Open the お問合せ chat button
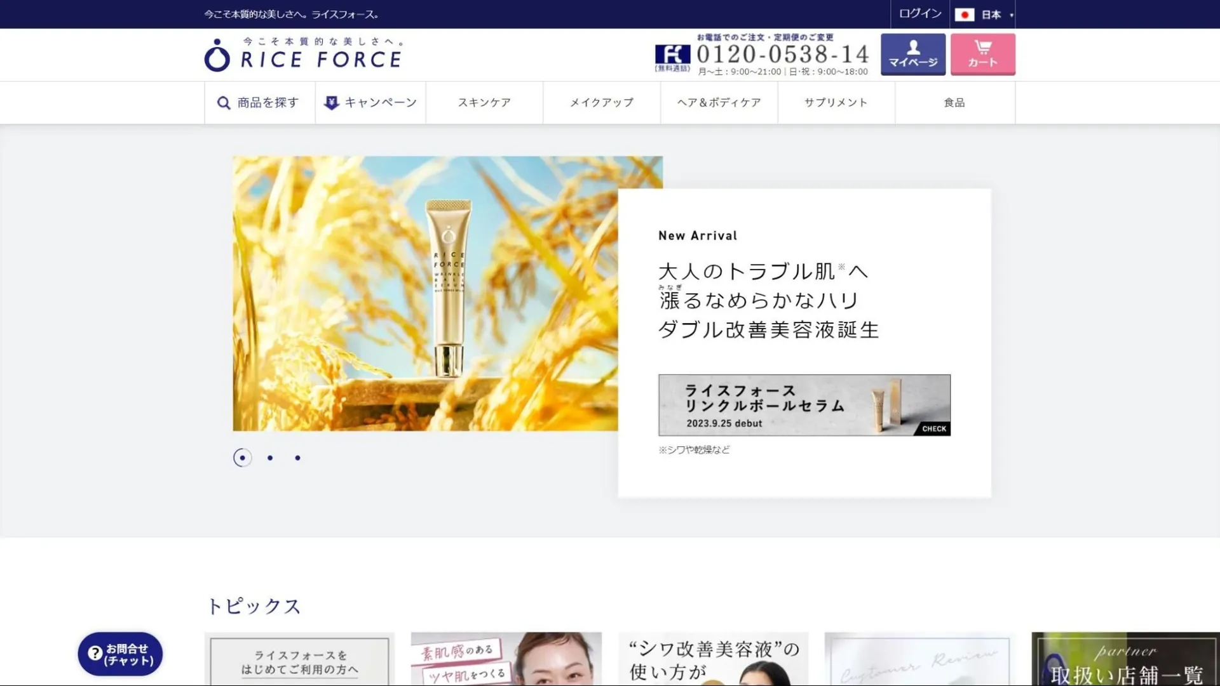This screenshot has width=1220, height=686. (120, 654)
